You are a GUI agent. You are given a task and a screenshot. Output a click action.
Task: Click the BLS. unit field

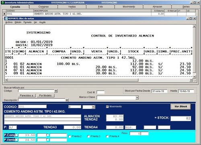pos(131,127)
